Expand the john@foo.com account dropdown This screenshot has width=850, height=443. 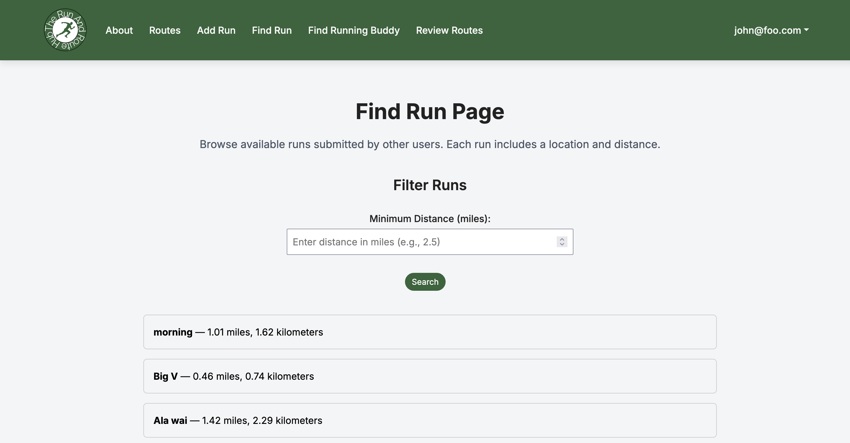pos(771,30)
